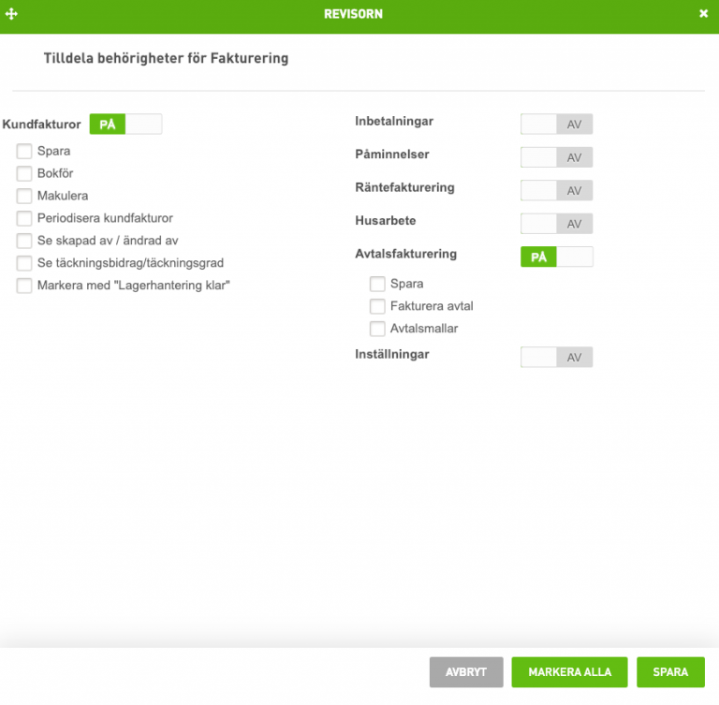
Task: Enable Periodisera kundfakturor checkbox
Action: click(24, 218)
